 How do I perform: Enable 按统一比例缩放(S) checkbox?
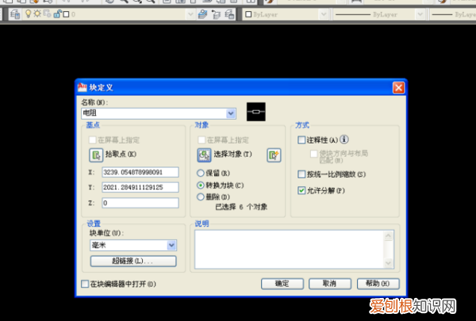[x=301, y=174]
